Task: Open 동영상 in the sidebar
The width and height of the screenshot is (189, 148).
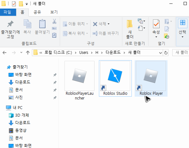Action: click(18, 130)
